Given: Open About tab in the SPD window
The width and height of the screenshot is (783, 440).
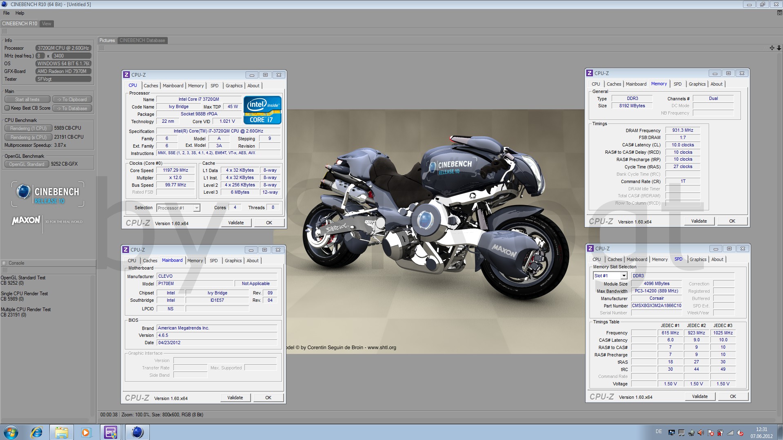Looking at the screenshot, I should click(x=717, y=259).
